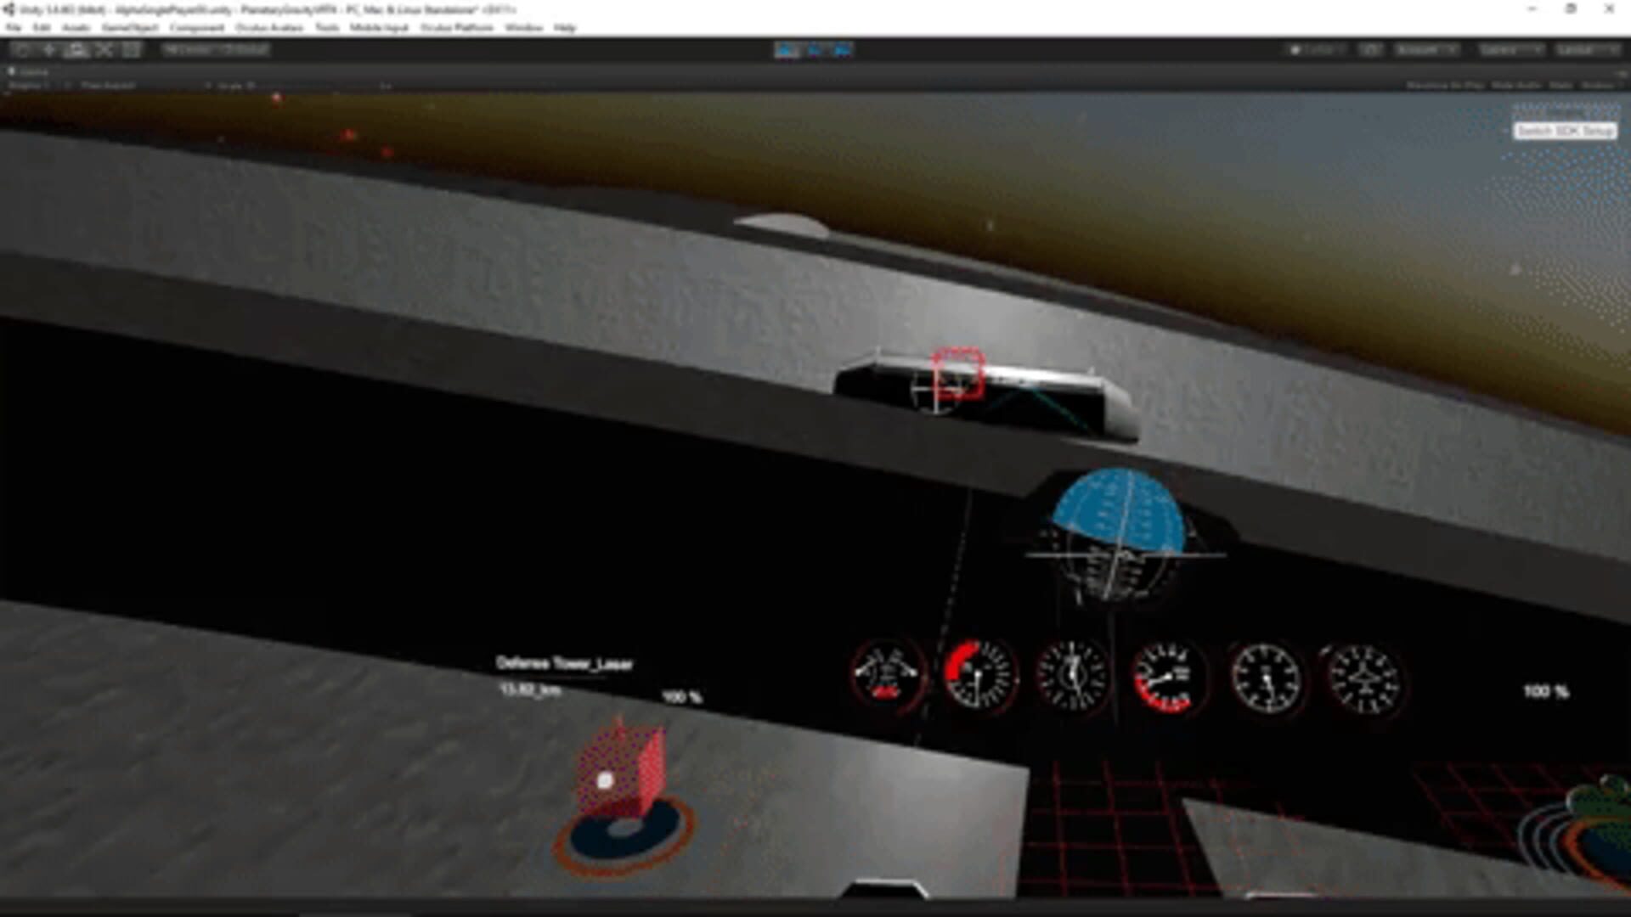Select the Game view tab
Viewport: 1631px width, 917px height.
(31, 72)
